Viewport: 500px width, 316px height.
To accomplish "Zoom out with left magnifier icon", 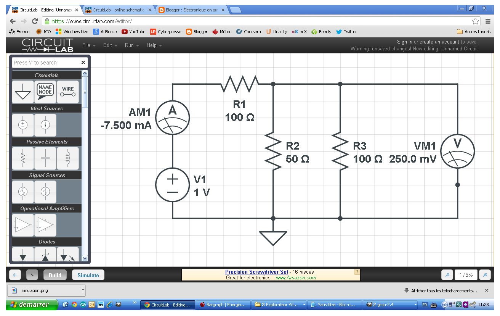I will [x=447, y=275].
